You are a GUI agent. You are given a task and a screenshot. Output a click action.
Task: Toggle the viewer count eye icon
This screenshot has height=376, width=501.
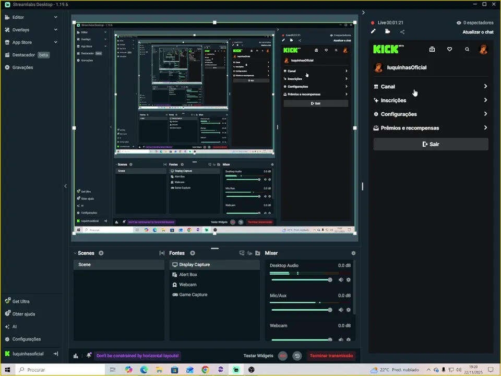point(459,22)
